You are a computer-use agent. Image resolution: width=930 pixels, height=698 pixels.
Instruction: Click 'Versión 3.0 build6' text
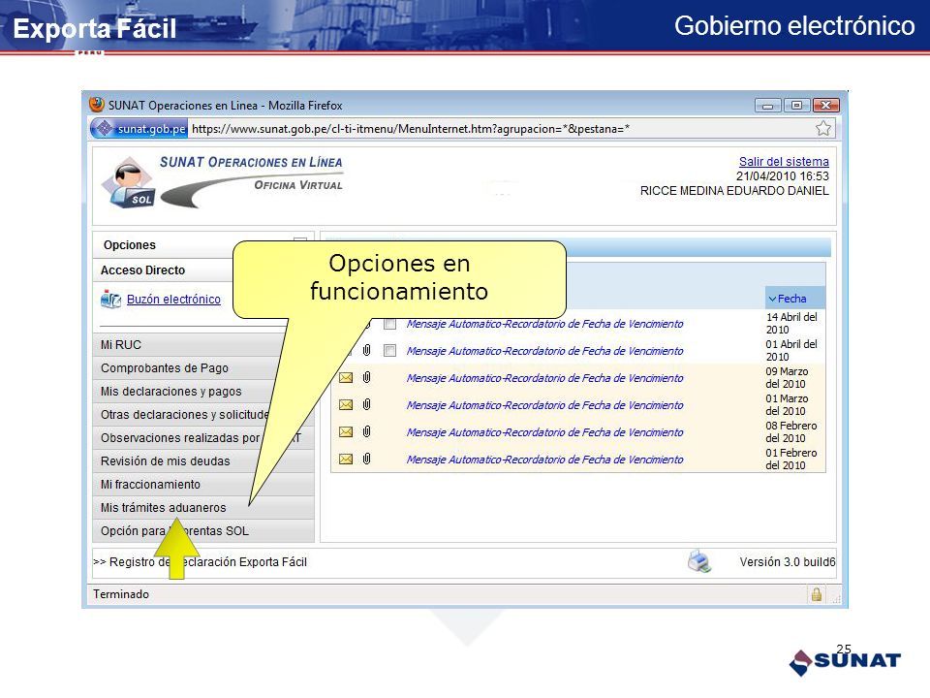pos(787,562)
